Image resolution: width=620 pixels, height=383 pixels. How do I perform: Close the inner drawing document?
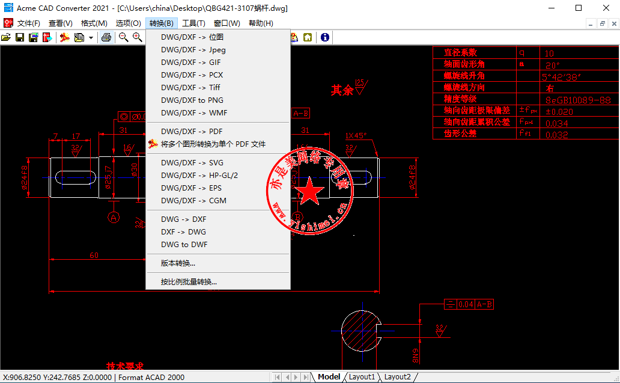614,23
